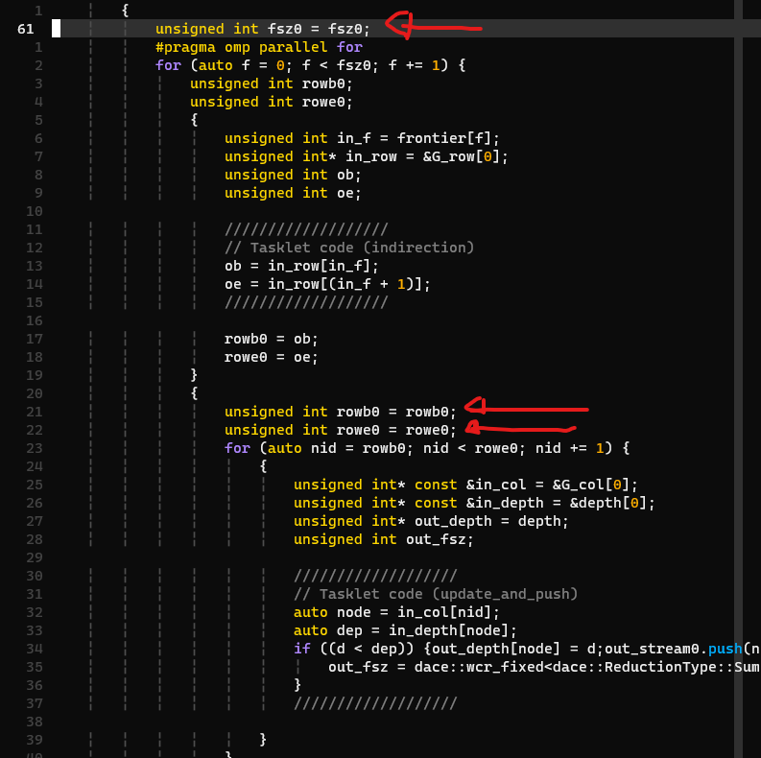
Task: Click the comment "// Tasklet code (update_and_push)"
Action: tap(436, 595)
